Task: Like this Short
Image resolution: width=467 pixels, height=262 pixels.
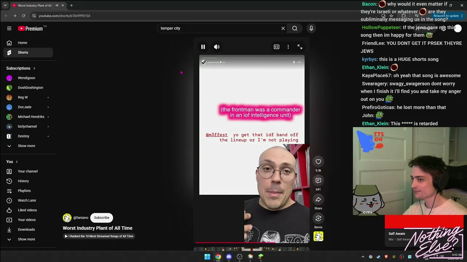Action: point(318,162)
